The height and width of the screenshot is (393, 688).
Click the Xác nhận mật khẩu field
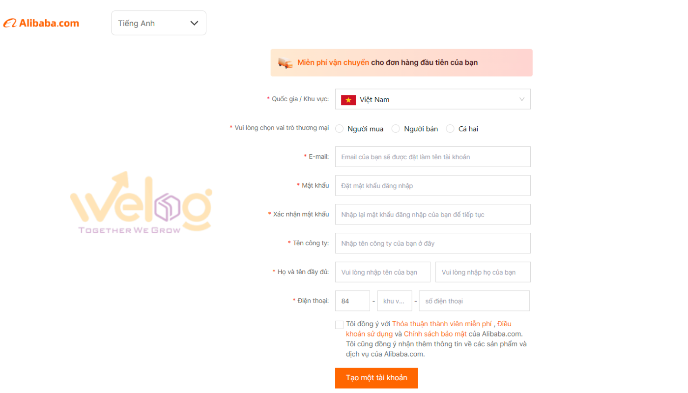click(x=433, y=215)
